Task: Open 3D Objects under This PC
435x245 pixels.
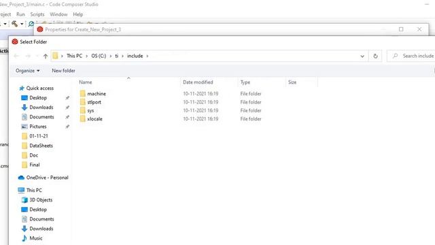Action: click(x=41, y=199)
